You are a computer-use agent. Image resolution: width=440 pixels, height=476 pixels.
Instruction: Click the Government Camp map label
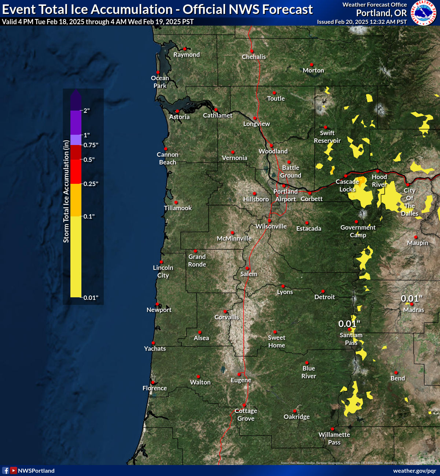tap(358, 231)
